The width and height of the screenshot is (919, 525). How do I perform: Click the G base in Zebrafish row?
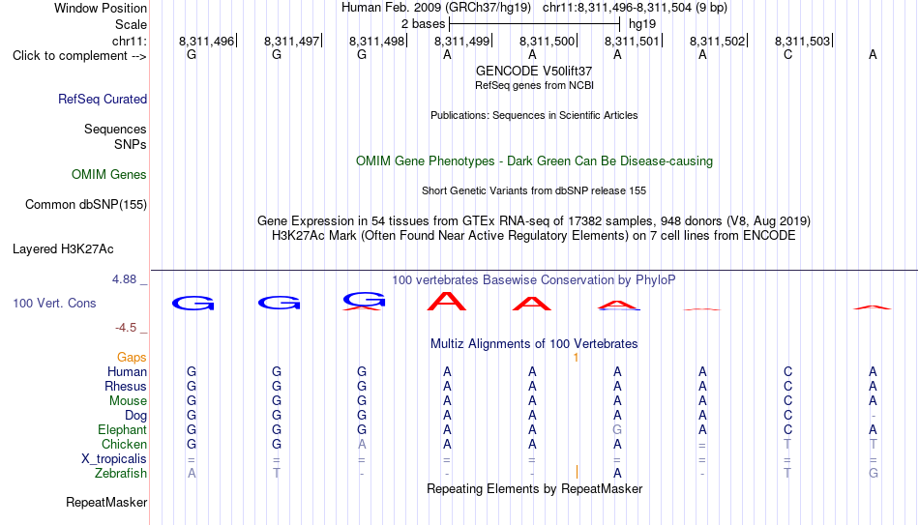(x=874, y=473)
